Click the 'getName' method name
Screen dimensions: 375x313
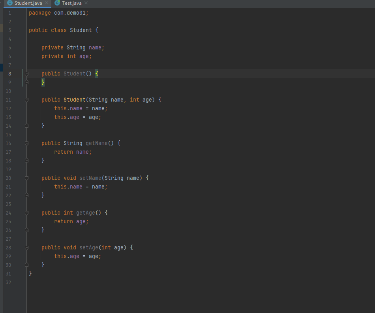(x=97, y=143)
